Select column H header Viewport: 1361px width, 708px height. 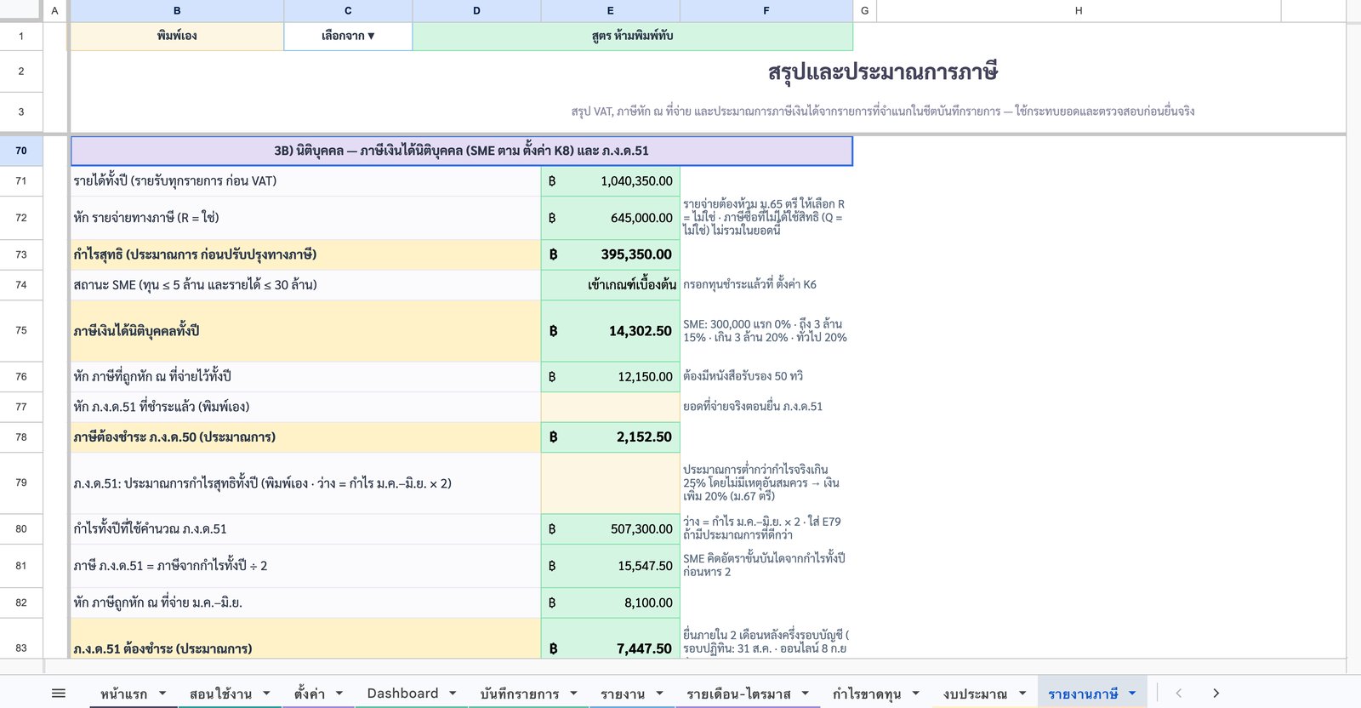(1079, 11)
